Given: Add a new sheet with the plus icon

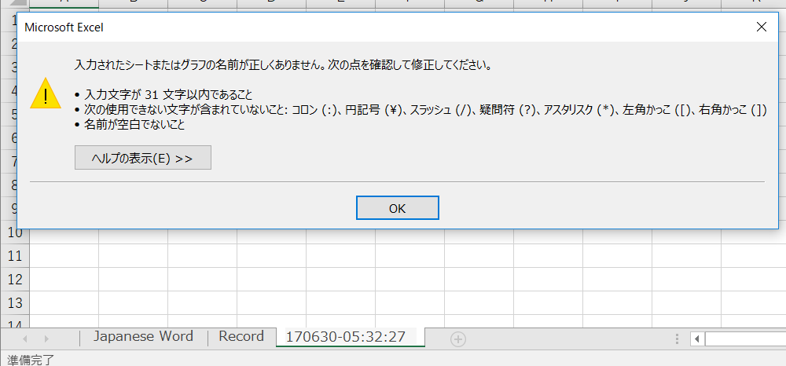Looking at the screenshot, I should tap(457, 339).
